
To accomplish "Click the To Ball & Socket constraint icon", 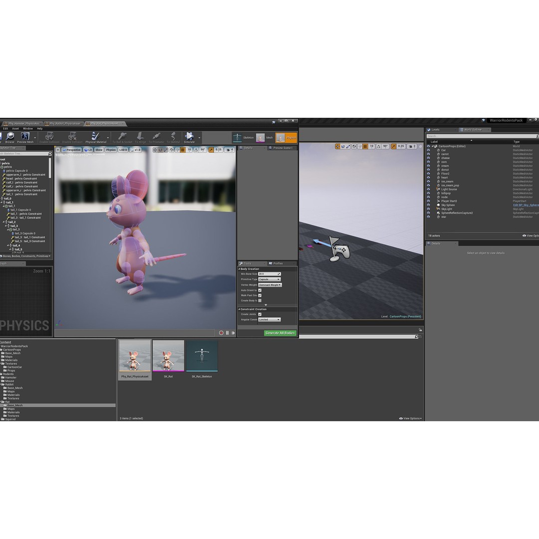I will point(122,137).
